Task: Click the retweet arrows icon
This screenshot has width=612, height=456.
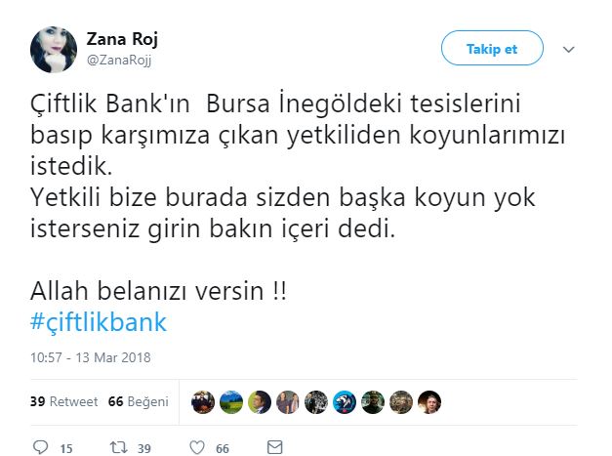Action: click(x=118, y=447)
